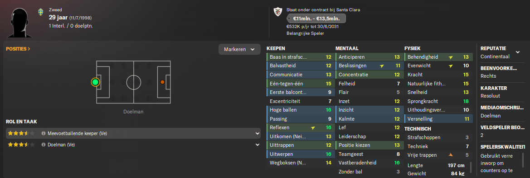Click the arrow icon beside Reflexen attribute
The height and width of the screenshot is (178, 530).
tap(313, 128)
